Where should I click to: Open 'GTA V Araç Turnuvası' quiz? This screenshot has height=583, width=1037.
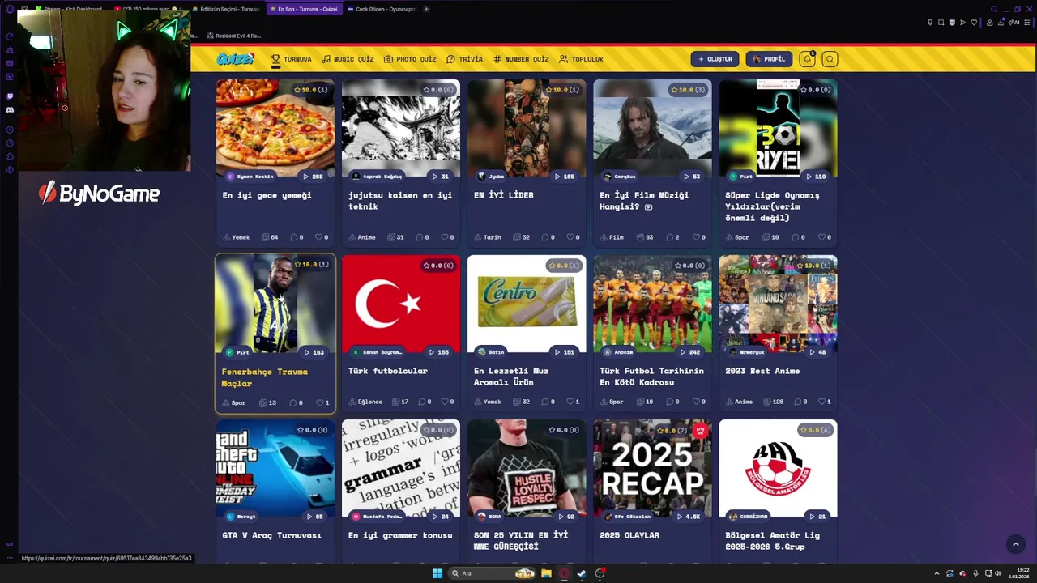click(271, 535)
